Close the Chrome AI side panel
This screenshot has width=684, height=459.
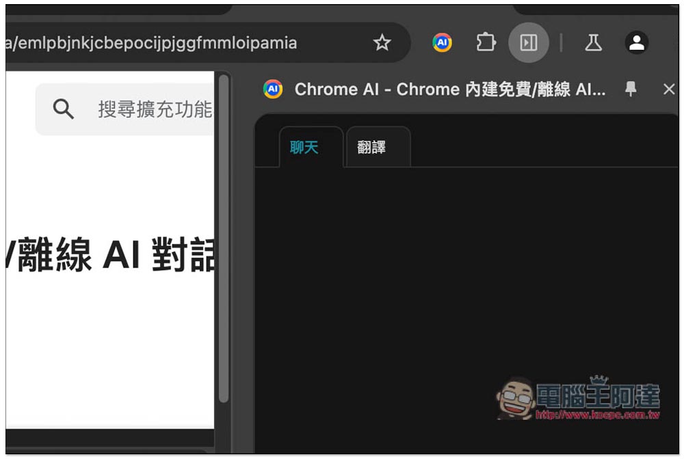click(669, 89)
